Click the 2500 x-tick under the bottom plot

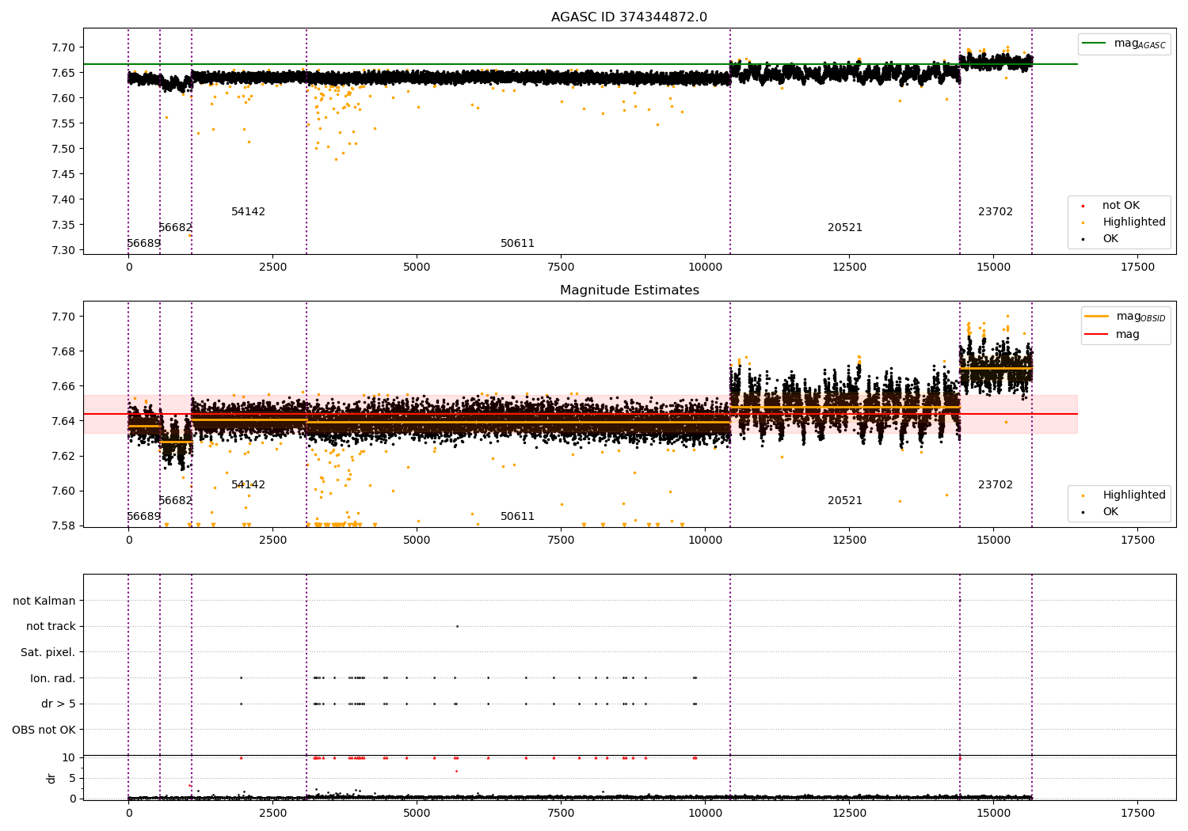click(x=272, y=813)
